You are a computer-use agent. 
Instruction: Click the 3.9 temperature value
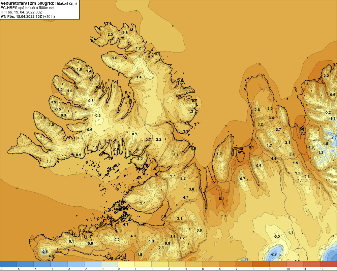pos(186,131)
